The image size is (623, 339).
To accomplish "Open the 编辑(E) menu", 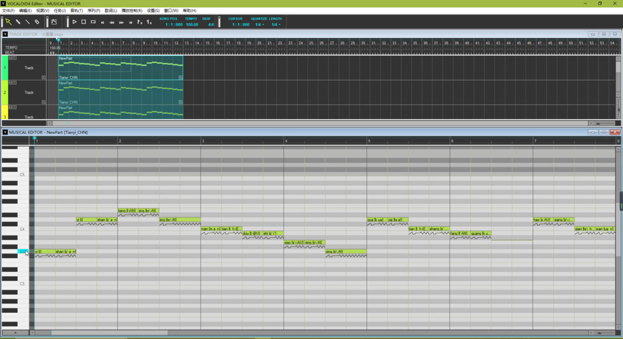I will click(x=26, y=11).
